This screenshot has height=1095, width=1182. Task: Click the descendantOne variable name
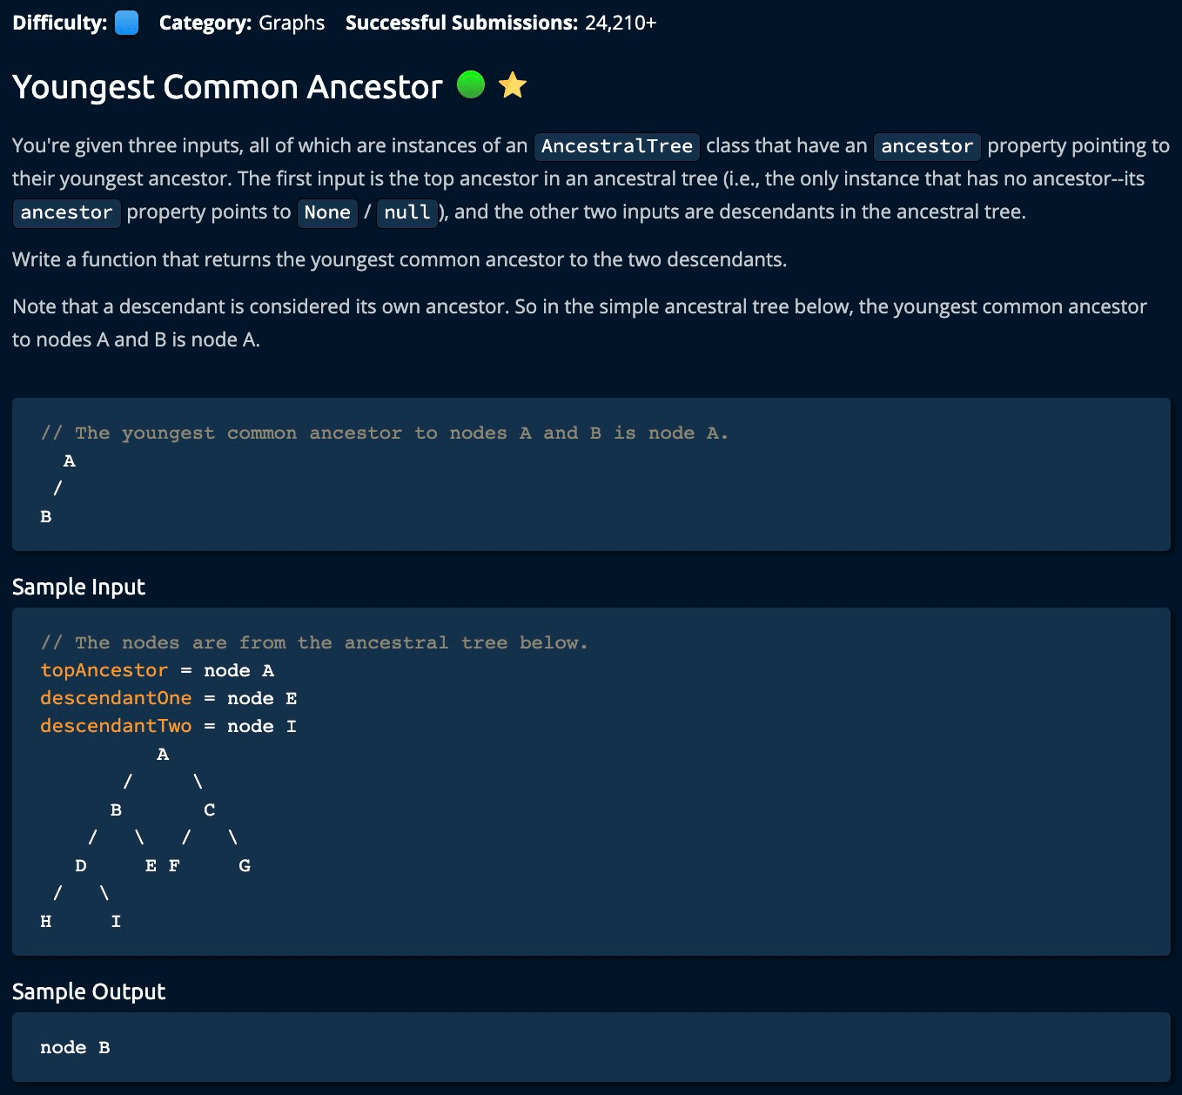[x=116, y=698]
